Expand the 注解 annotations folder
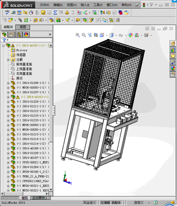Screen dimensions: 177x206 click(8, 60)
